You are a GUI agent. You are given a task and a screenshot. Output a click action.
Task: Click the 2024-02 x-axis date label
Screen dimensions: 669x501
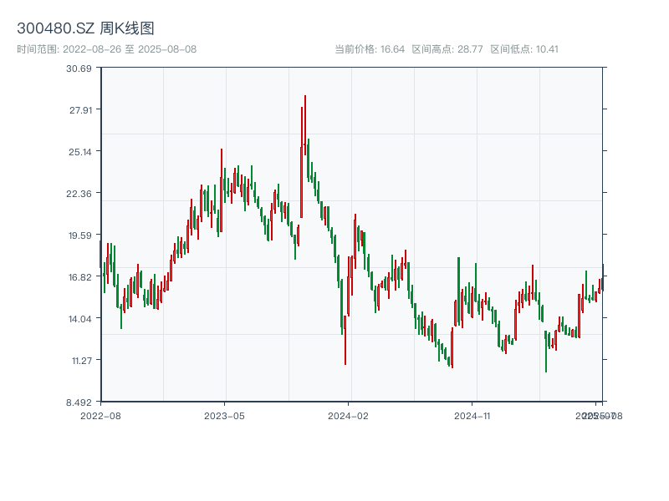pyautogui.click(x=348, y=415)
